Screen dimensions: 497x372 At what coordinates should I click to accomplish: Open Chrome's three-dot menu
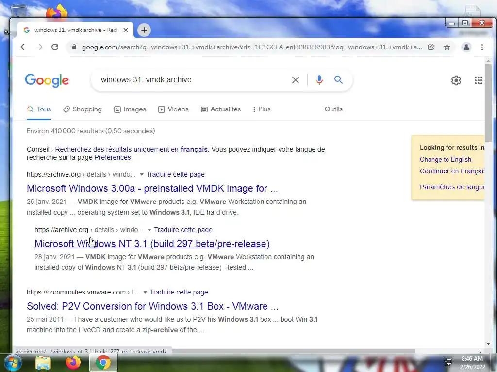point(482,47)
